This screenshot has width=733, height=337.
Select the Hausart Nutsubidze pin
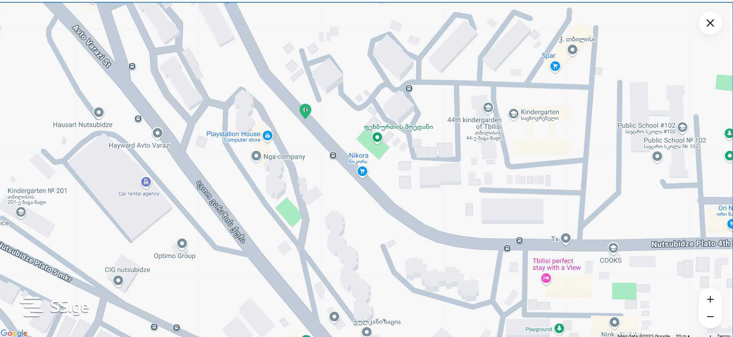pos(99,113)
